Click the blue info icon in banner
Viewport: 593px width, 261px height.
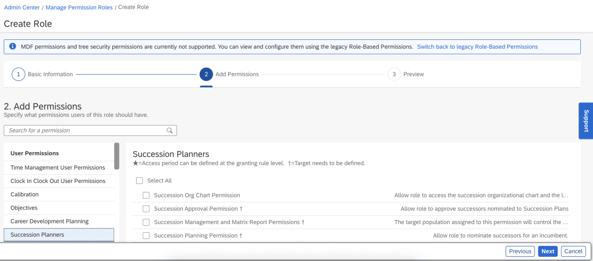[12, 47]
